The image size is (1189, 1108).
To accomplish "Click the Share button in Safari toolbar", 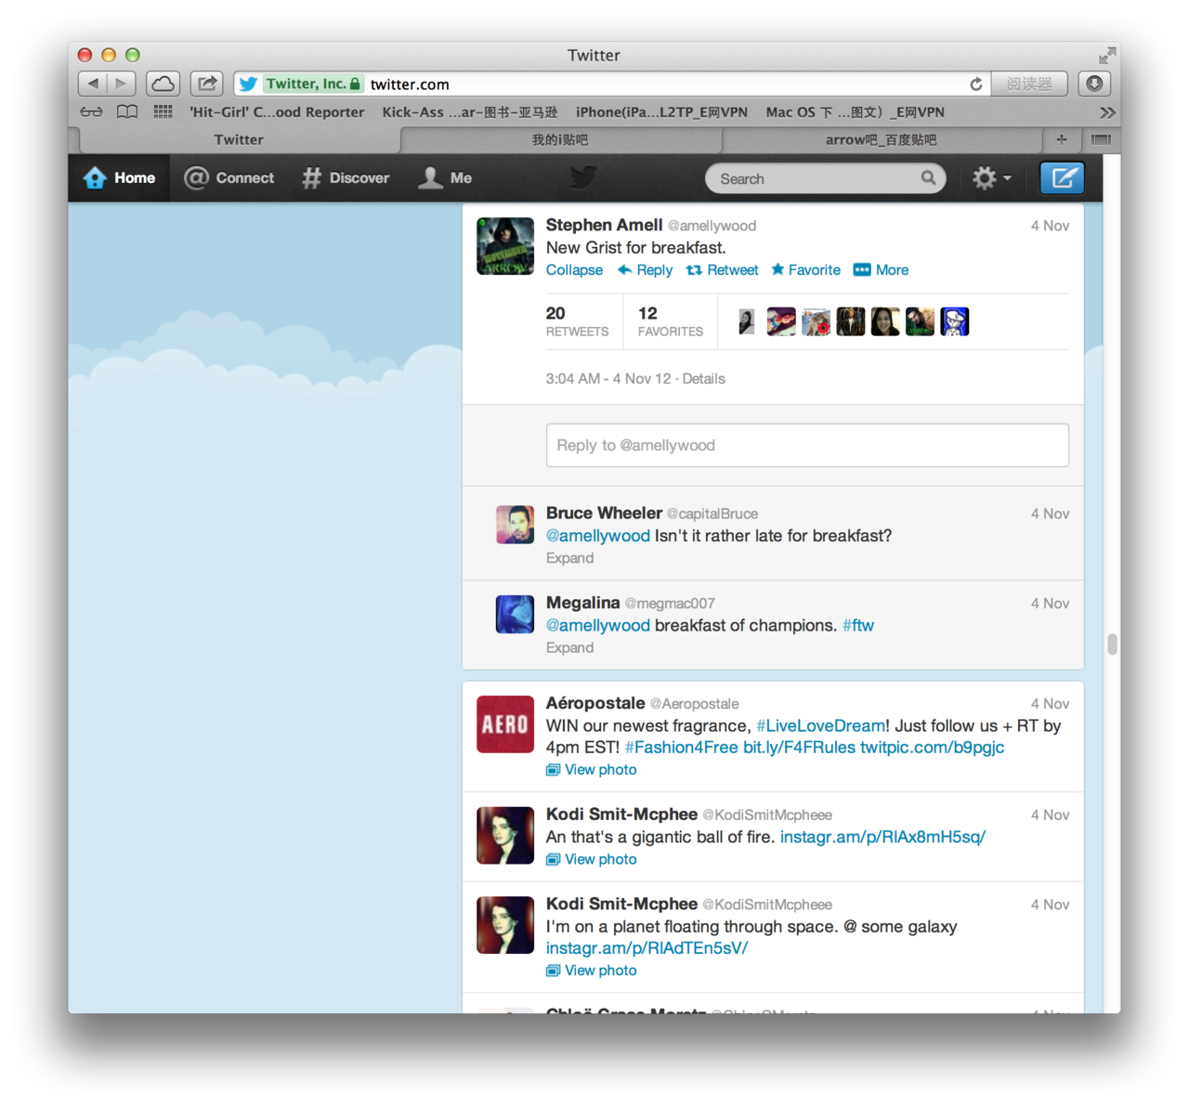I will click(207, 84).
